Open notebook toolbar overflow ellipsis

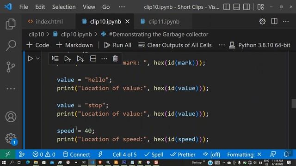coord(222,45)
